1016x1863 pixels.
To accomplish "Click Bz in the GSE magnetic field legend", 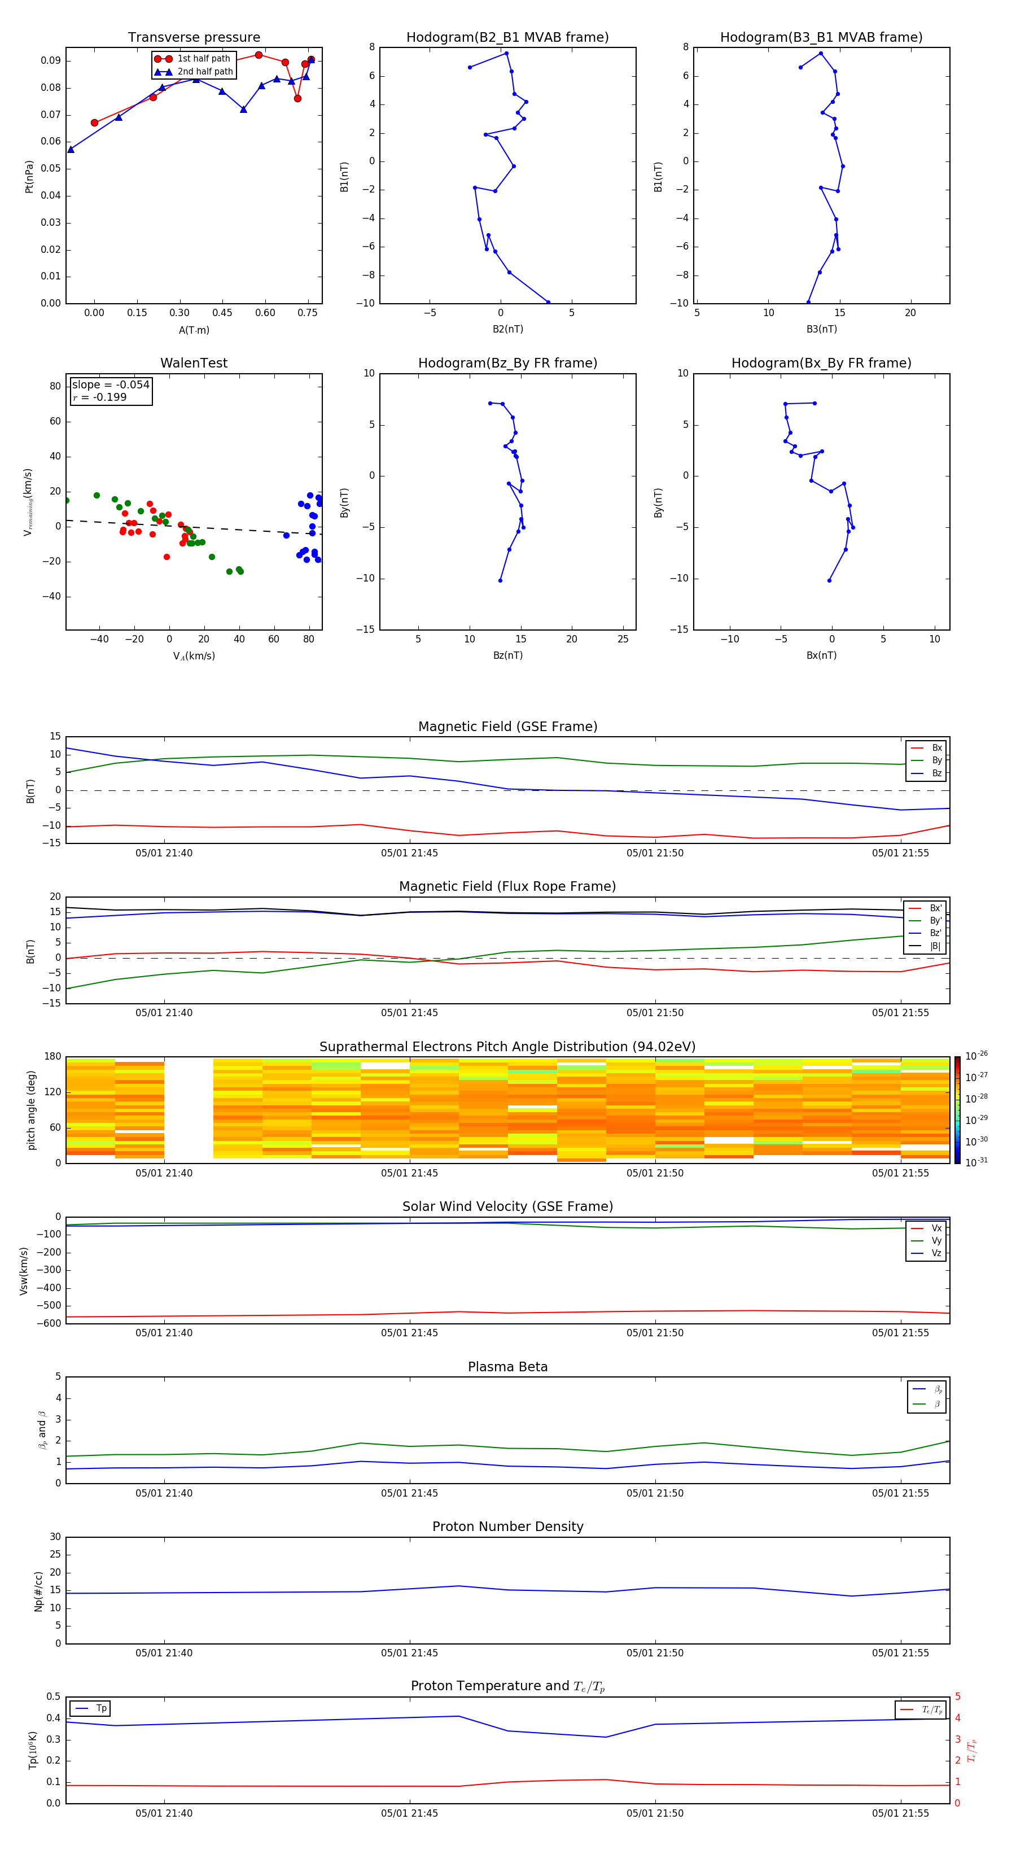I will tap(926, 773).
